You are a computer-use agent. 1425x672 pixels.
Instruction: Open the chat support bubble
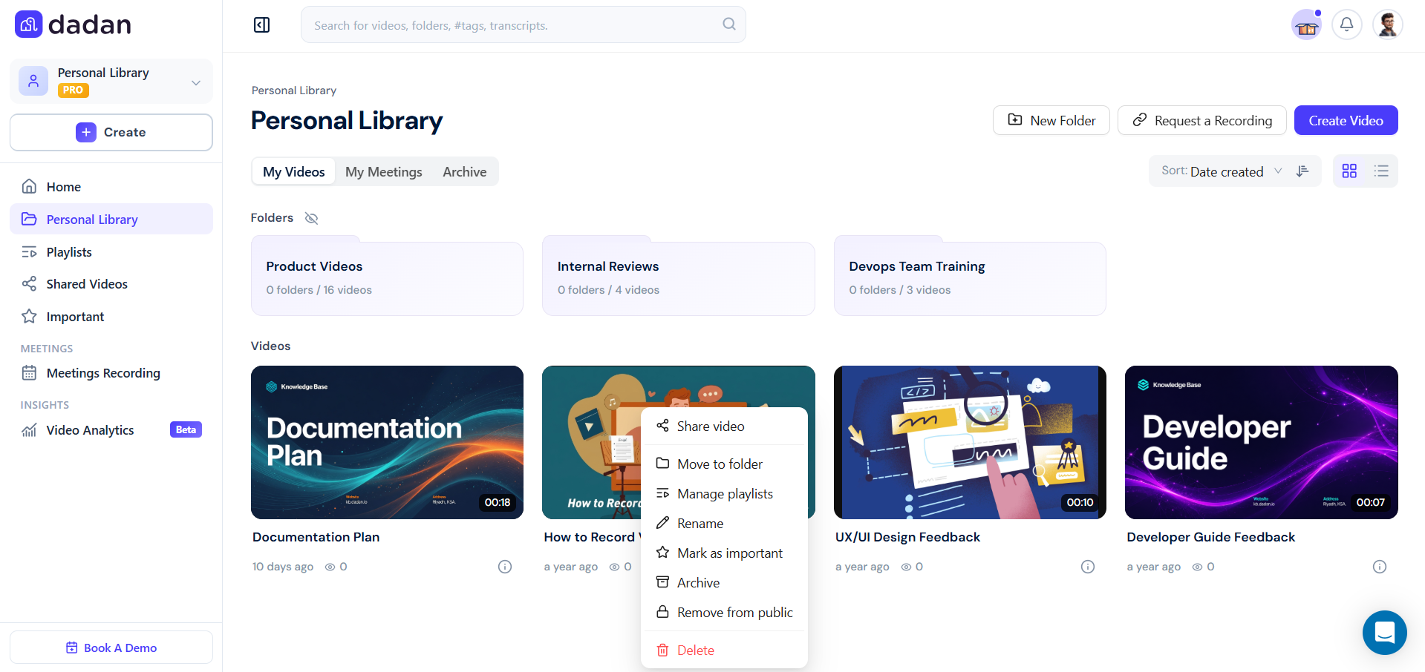coord(1384,633)
